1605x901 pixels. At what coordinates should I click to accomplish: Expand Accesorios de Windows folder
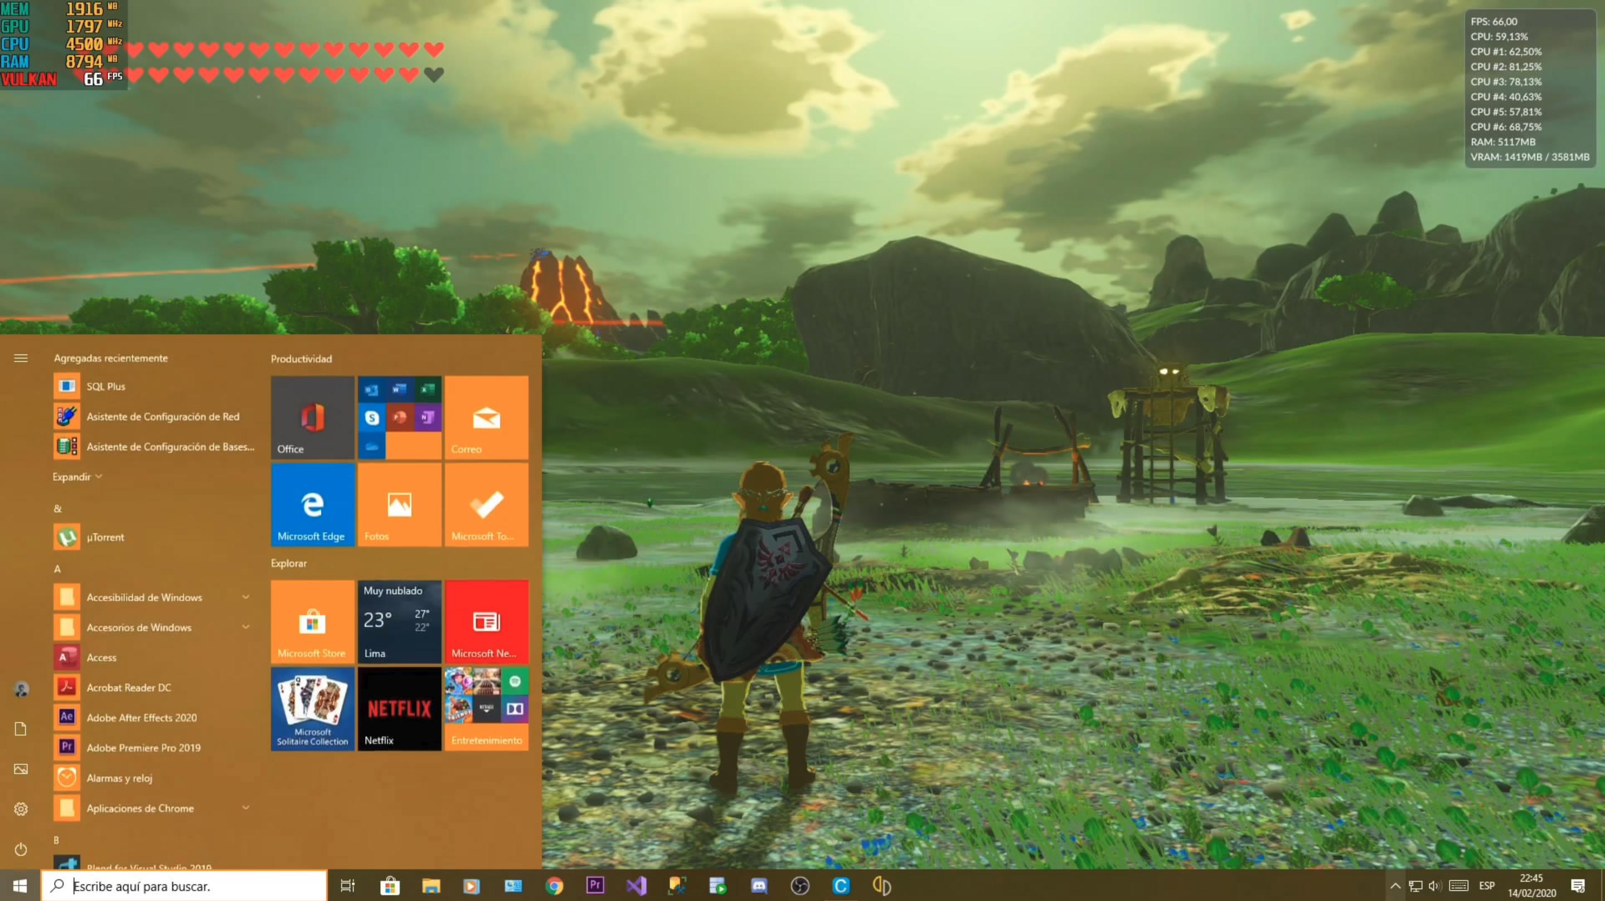(245, 627)
